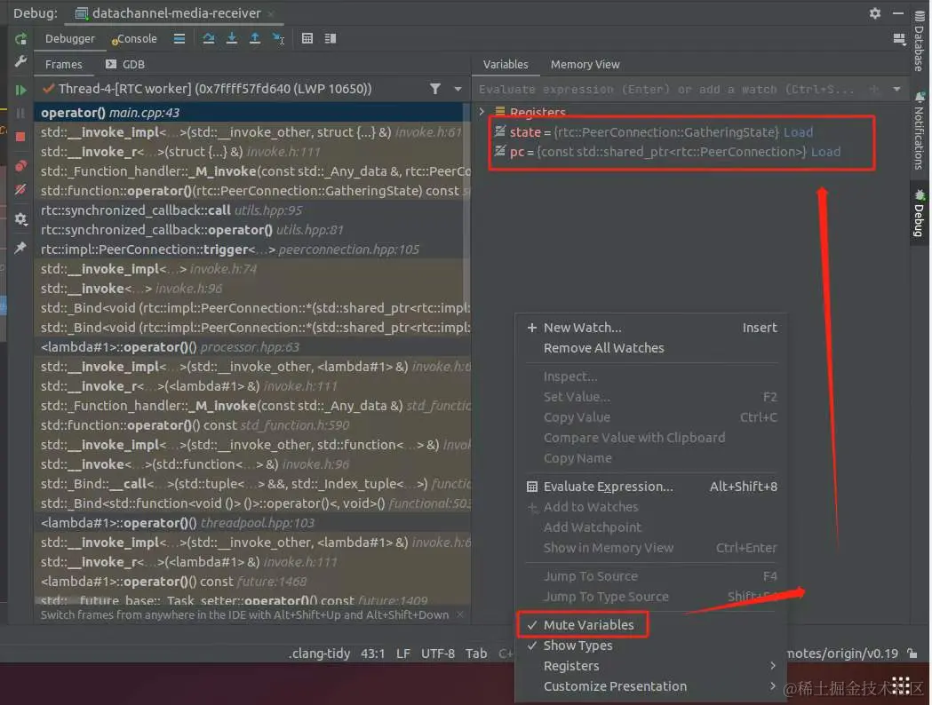Click Tab indent setting in status bar
Image resolution: width=932 pixels, height=705 pixels.
(x=476, y=654)
